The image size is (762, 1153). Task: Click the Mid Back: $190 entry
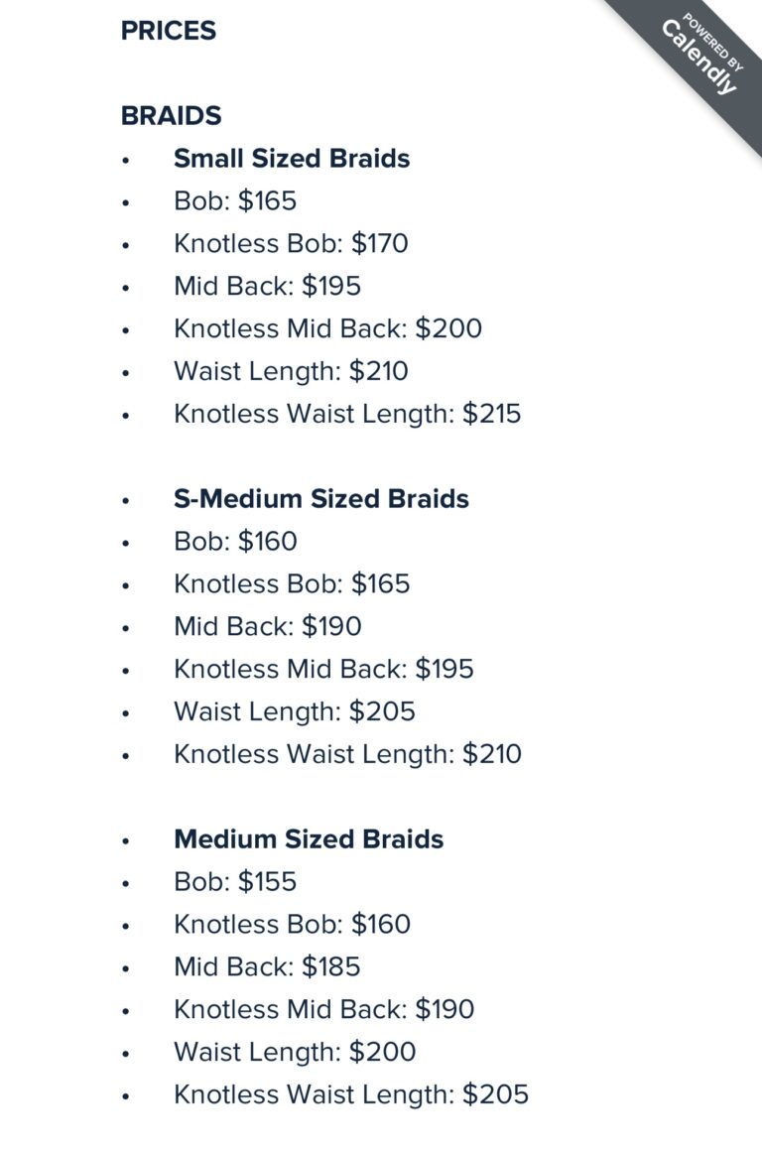tap(268, 627)
